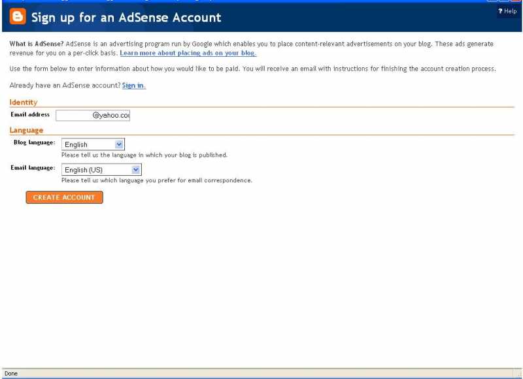Click the Blog language dropdown arrow
523x379 pixels.
119,144
